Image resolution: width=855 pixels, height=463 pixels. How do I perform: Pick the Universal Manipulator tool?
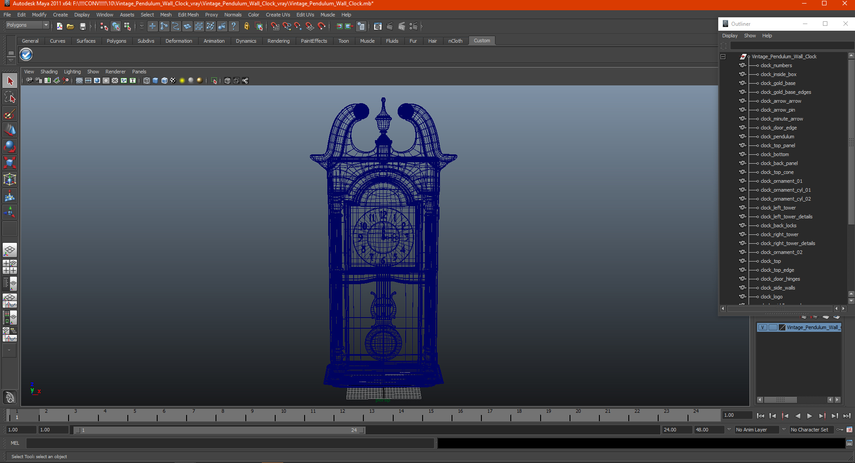click(x=10, y=179)
